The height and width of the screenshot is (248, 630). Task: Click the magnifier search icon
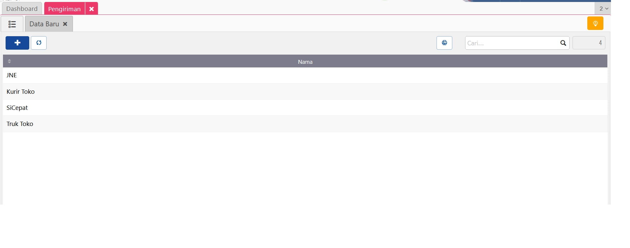pos(563,43)
